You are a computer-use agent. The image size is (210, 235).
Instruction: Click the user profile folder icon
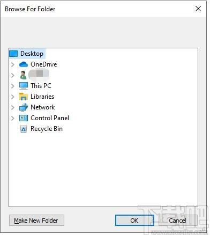coord(24,75)
